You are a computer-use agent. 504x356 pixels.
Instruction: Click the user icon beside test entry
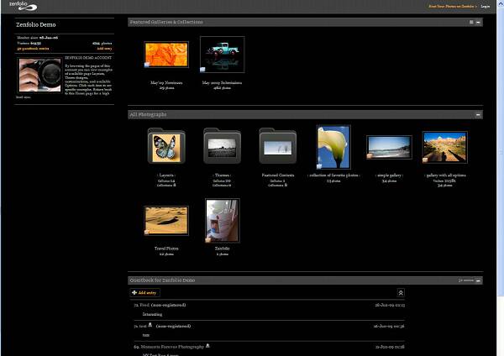click(150, 325)
